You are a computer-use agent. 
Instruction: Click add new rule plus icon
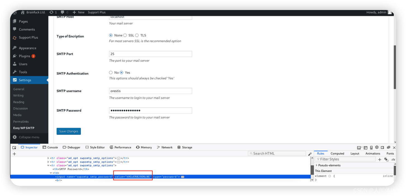coord(380,160)
